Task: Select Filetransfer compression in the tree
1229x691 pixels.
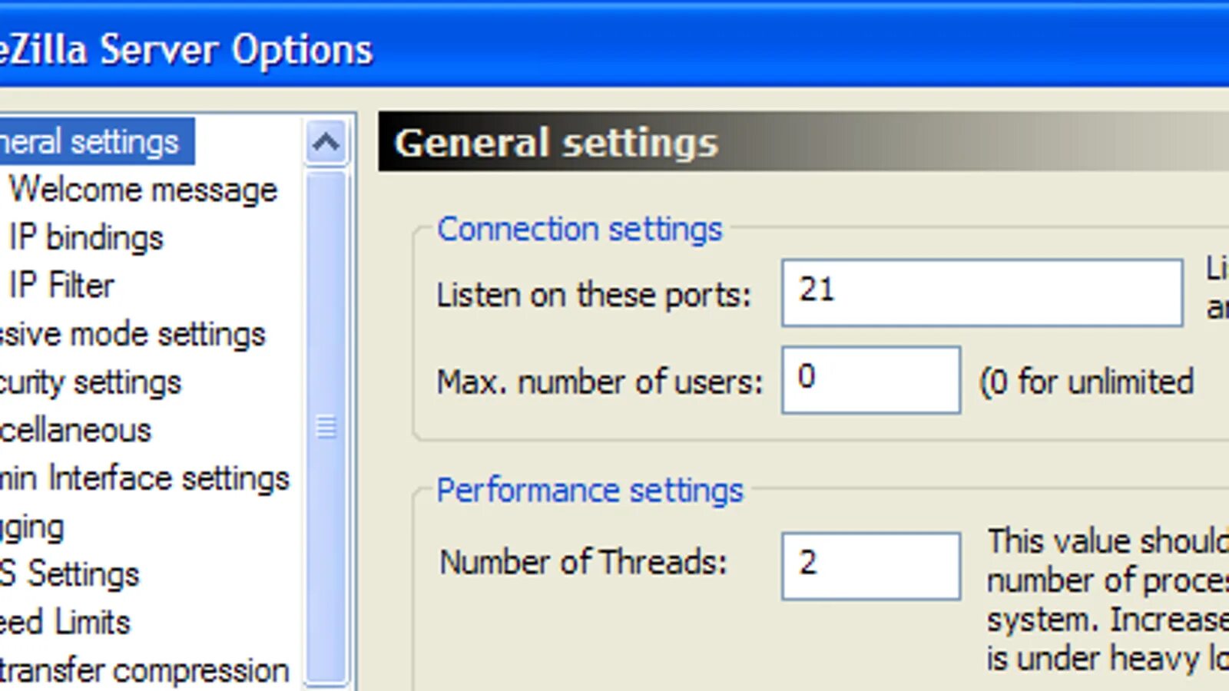Action: coord(144,670)
